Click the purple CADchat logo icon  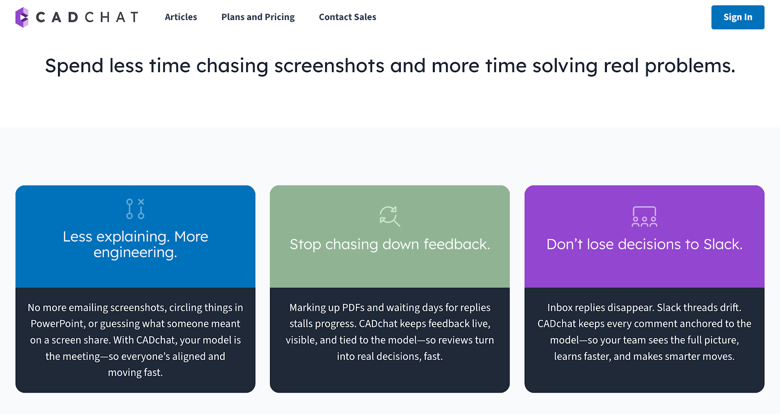coord(22,18)
